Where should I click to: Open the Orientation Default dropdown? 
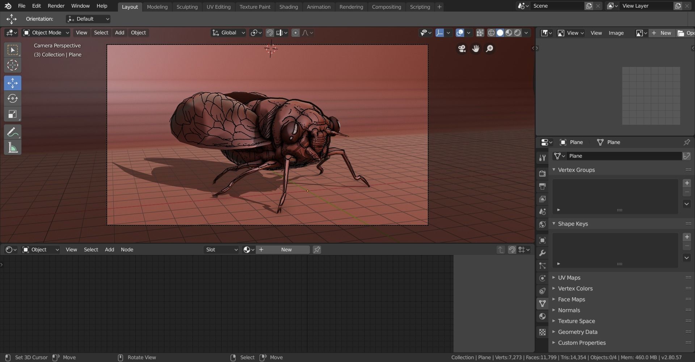[x=88, y=19]
